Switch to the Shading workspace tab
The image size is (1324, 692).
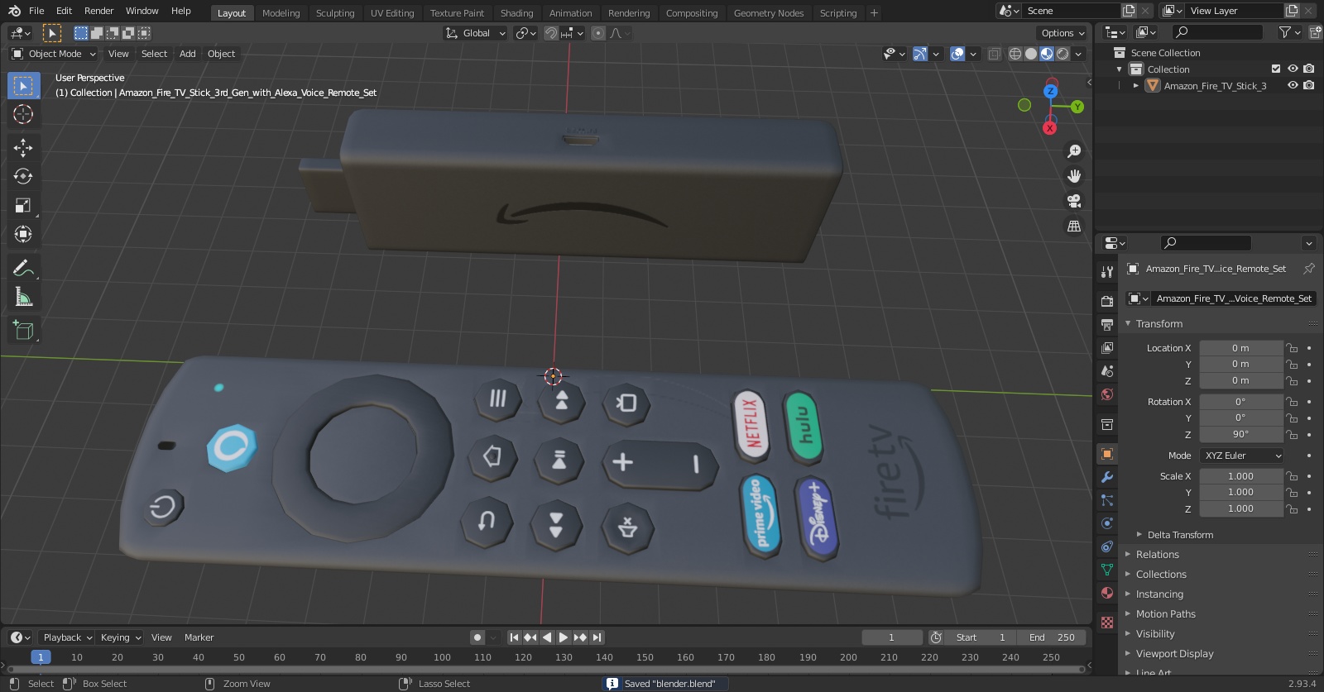point(516,12)
